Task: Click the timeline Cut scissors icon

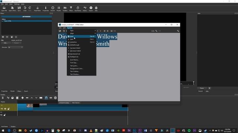Action: 8,98
